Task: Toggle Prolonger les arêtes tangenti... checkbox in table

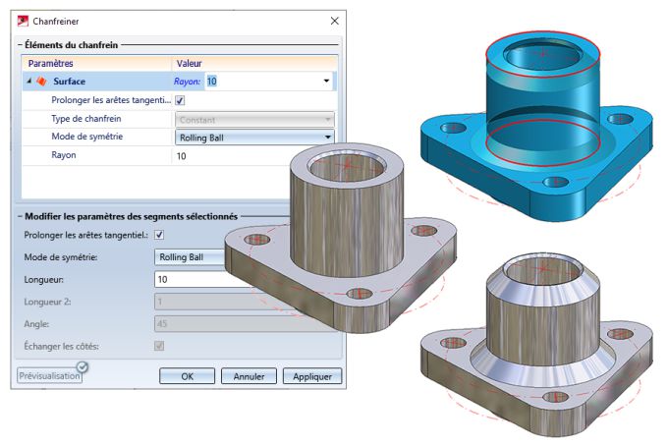Action: click(180, 100)
